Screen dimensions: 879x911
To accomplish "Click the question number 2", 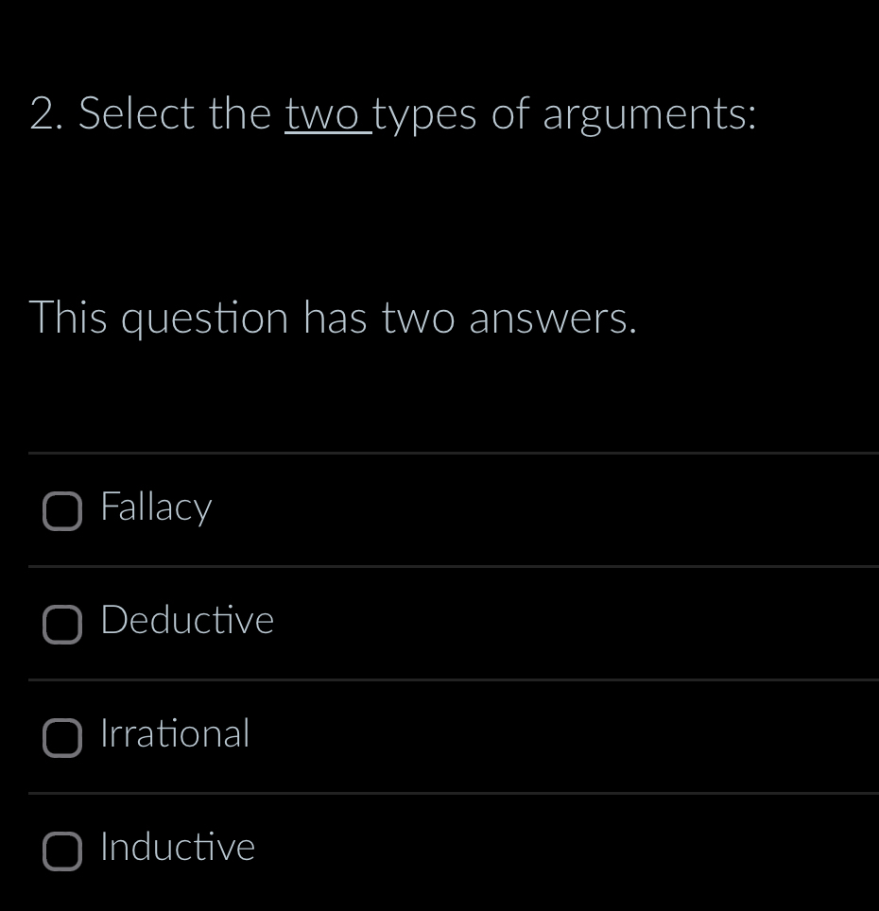I will coord(43,113).
